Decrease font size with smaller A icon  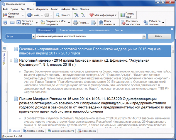[83, 15]
